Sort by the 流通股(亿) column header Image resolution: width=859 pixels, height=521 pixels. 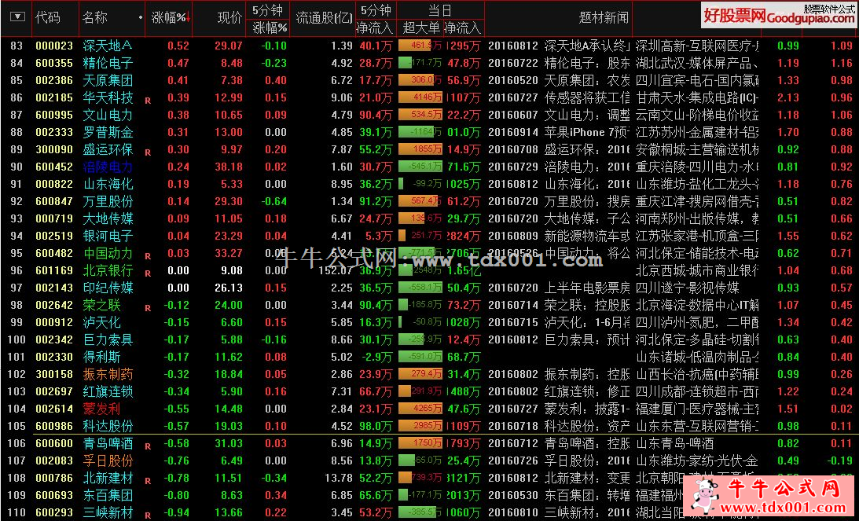pos(325,17)
